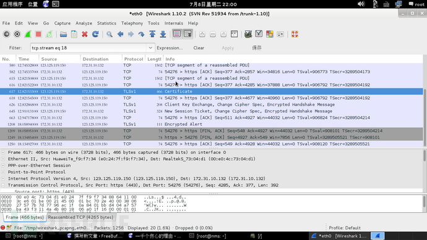Close this capture file red X
Viewport: 427px width, 240px height.
[x=85, y=34]
